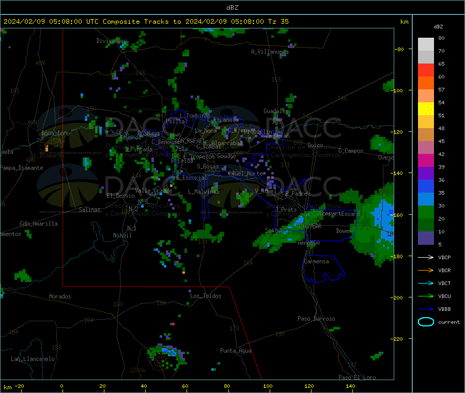Click the '100' tick on the bottom axis

(x=268, y=386)
